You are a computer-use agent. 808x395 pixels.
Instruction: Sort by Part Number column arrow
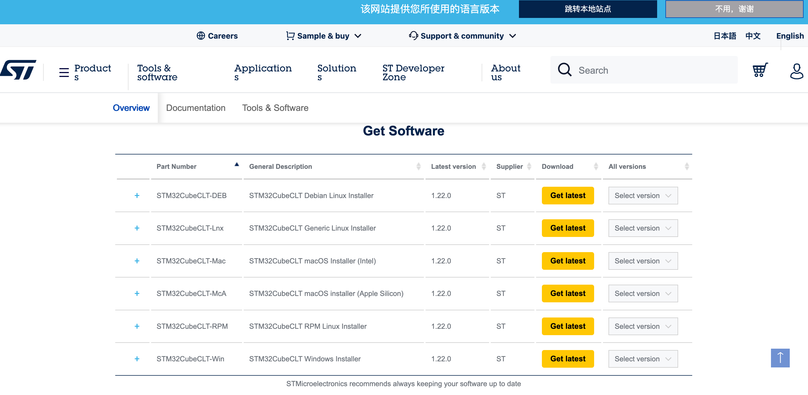click(237, 164)
